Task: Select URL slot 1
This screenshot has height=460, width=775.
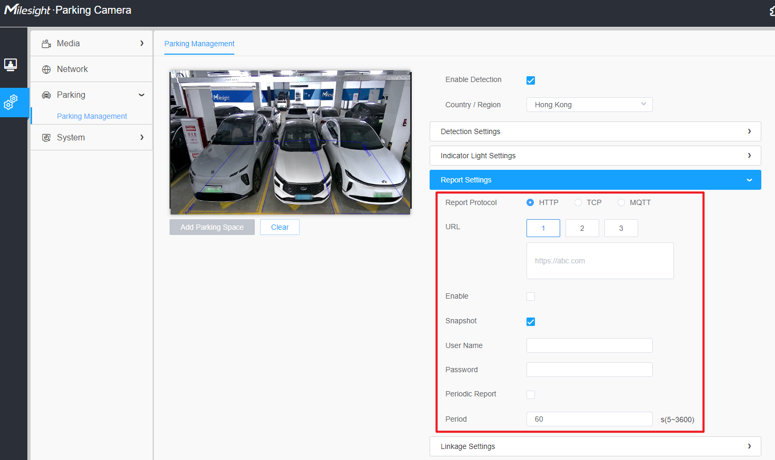Action: 543,228
